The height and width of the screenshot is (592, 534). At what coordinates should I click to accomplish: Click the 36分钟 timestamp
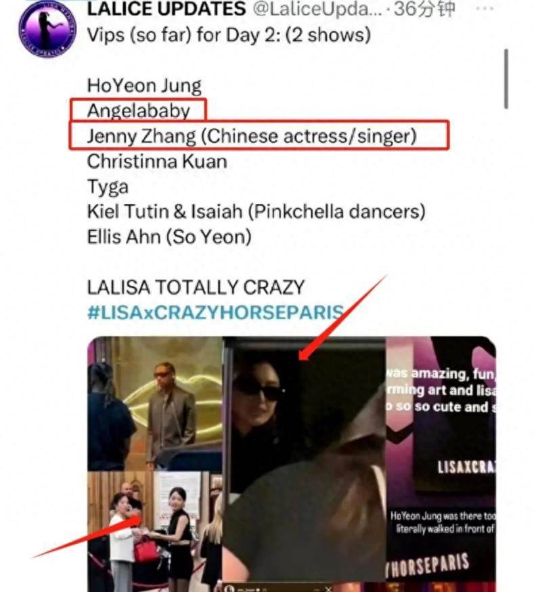pos(424,9)
